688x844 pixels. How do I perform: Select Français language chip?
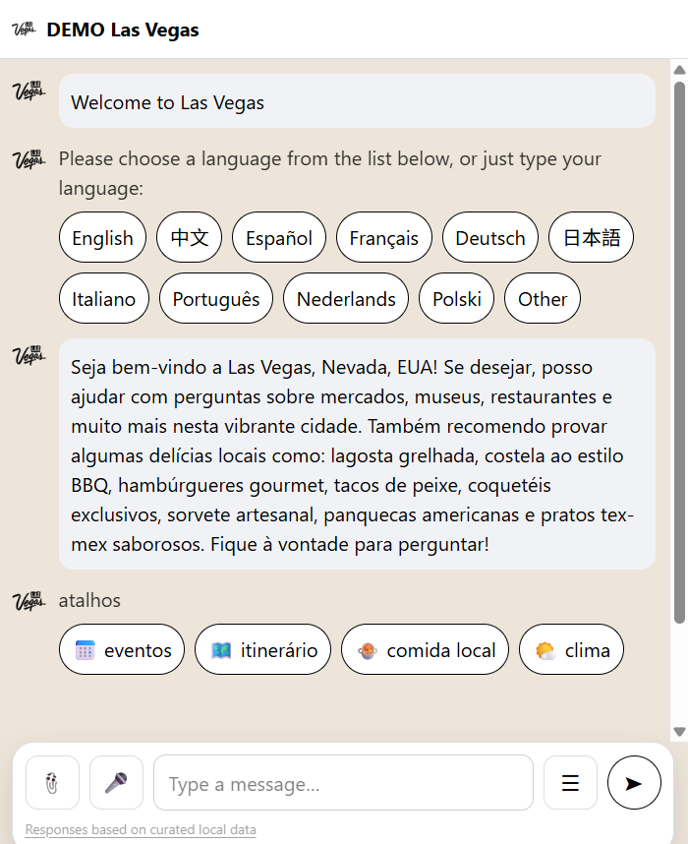coord(383,238)
